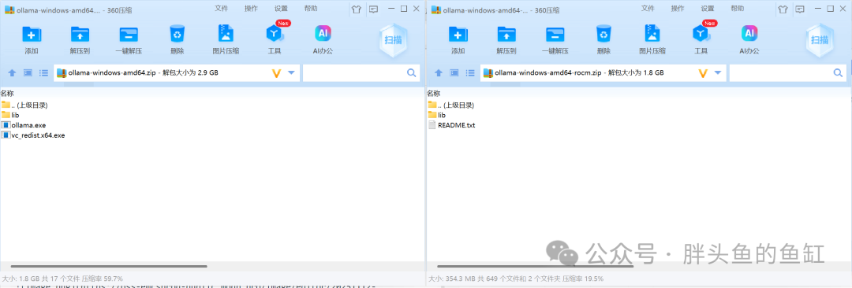Screen dimensions: 852x288
Task: Switch to list view in left window
Action: [43, 72]
